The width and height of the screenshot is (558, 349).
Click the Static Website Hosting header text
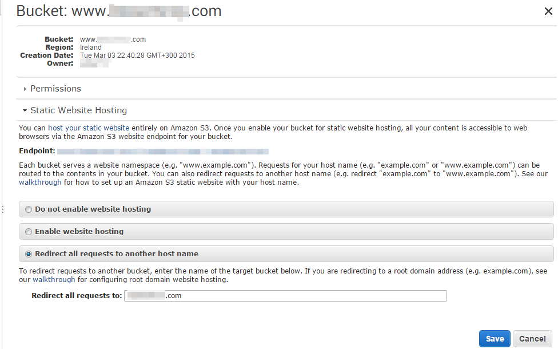click(78, 110)
